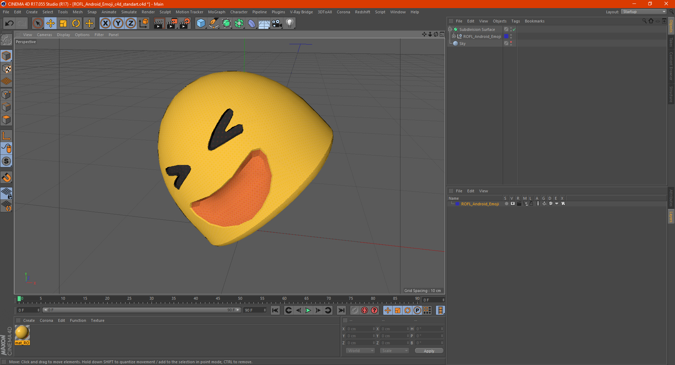675x365 pixels.
Task: Toggle layer View eye for ROFL_Android_Emoji
Action: (x=513, y=204)
